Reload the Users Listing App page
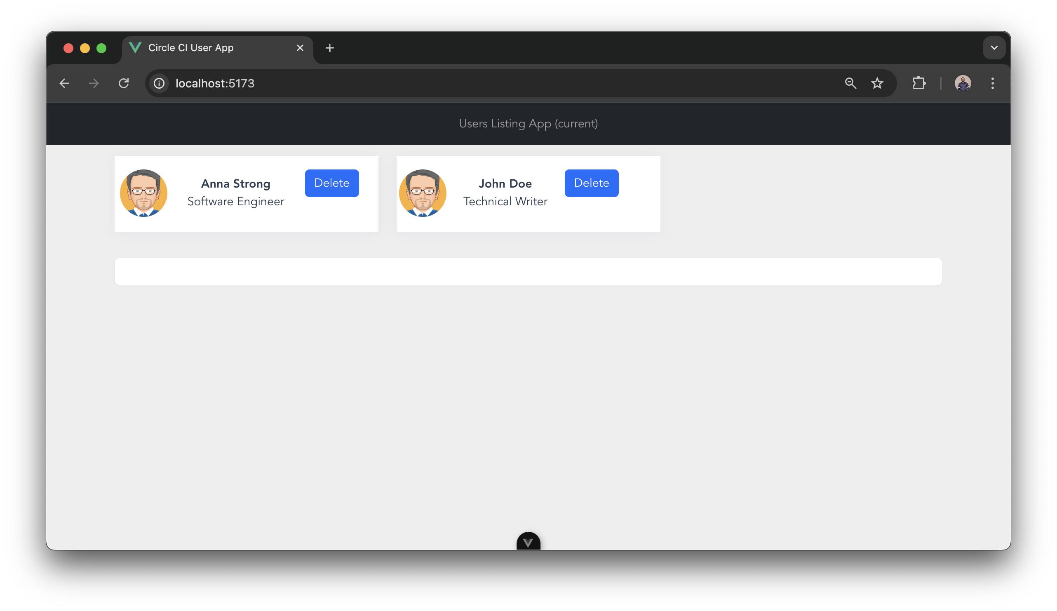 [124, 83]
